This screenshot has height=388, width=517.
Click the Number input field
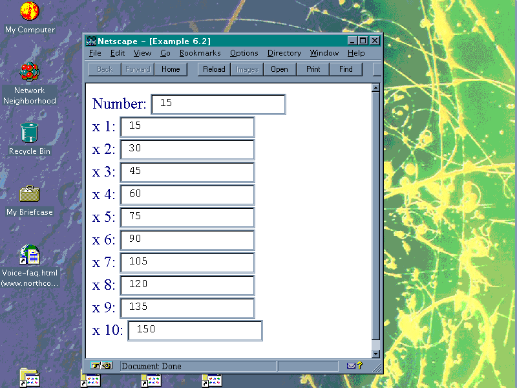coord(218,104)
